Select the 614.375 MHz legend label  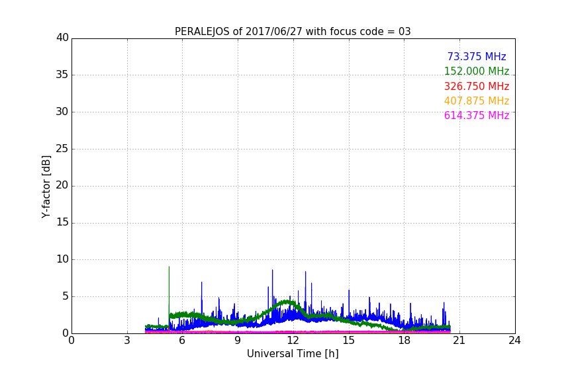click(x=477, y=116)
